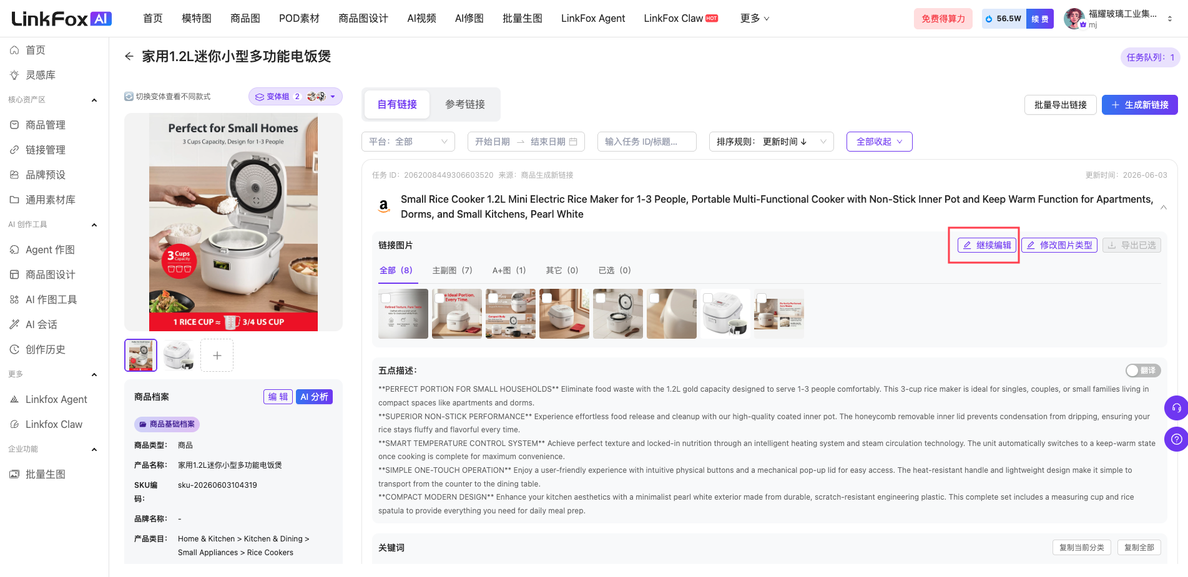Click the 任务队列: 1 badge

tap(1151, 57)
